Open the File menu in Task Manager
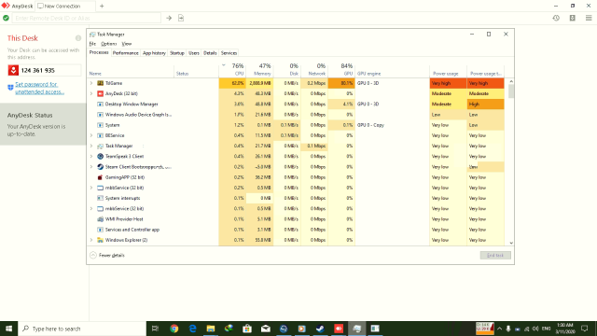Viewport: 597px width, 336px height. [92, 44]
